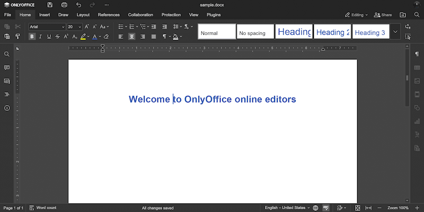
Task: Undo the last action
Action: (x=78, y=5)
